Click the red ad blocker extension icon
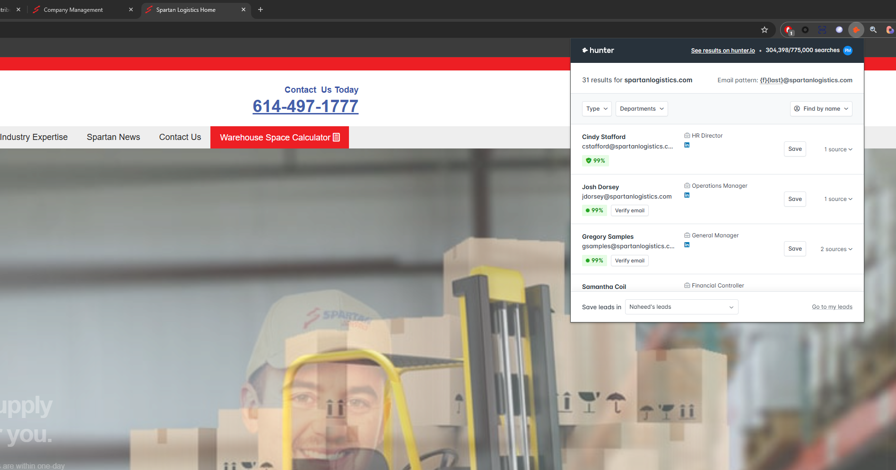 click(788, 30)
